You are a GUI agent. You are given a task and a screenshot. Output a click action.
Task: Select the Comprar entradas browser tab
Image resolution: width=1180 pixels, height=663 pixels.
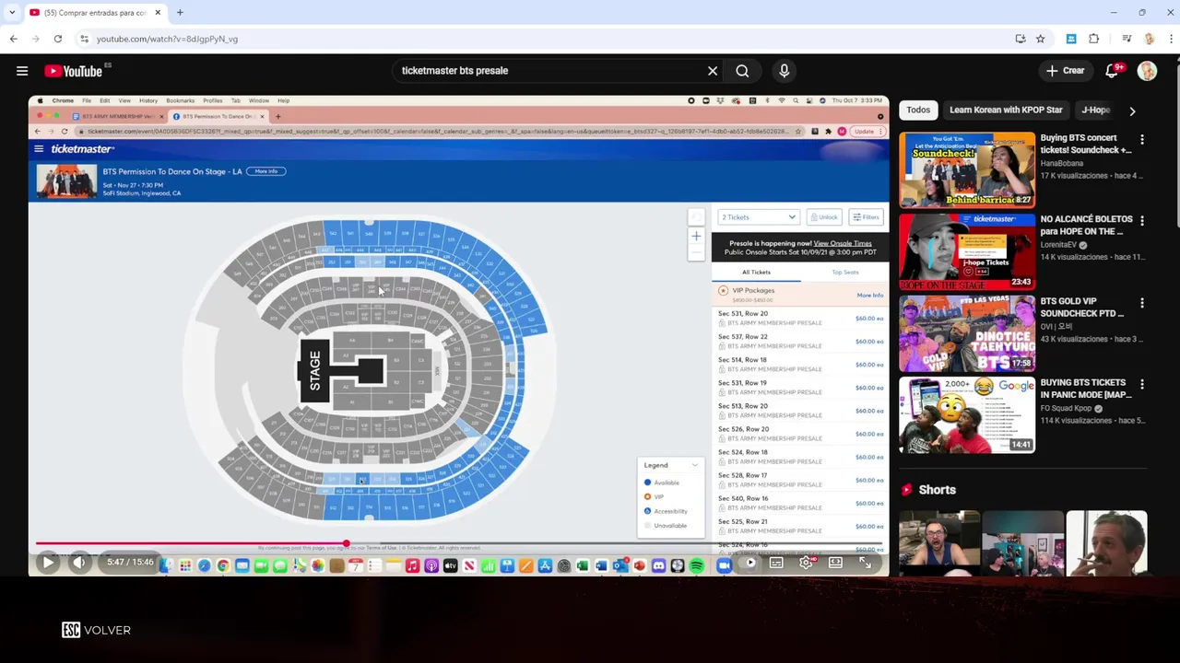(x=96, y=13)
